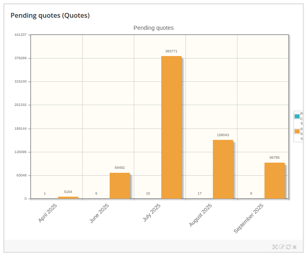The height and width of the screenshot is (255, 306).
Task: Click the Pending quotes chart title
Action: pyautogui.click(x=154, y=28)
